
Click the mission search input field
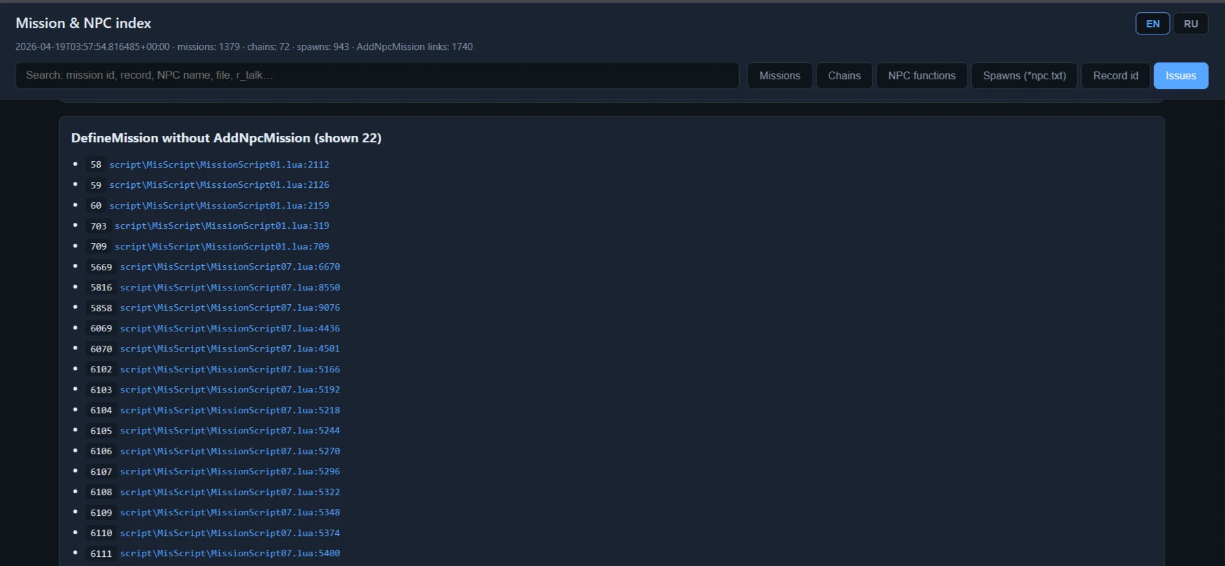(x=377, y=75)
